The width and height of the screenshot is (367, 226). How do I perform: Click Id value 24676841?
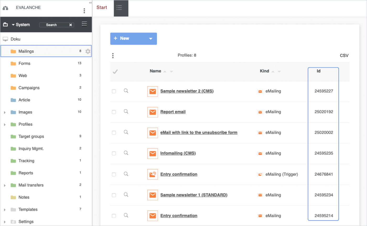click(x=324, y=174)
